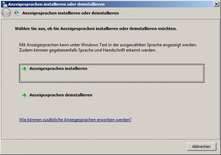Click description text starting 'Mit Anzeigesprachen'
This screenshot has height=155, width=221.
click(108, 47)
